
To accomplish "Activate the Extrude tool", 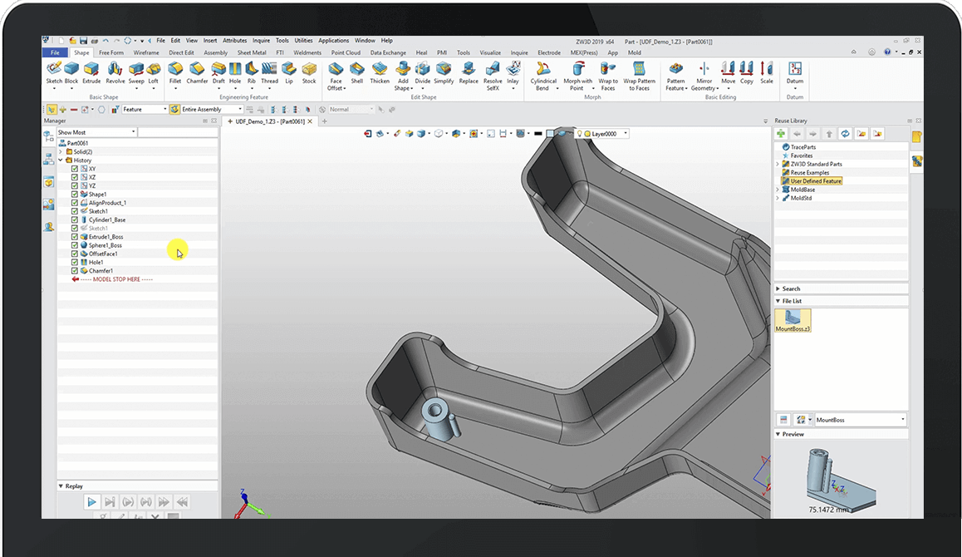I will pos(91,73).
